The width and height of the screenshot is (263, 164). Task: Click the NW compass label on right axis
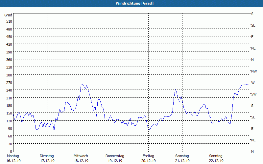[254, 71]
